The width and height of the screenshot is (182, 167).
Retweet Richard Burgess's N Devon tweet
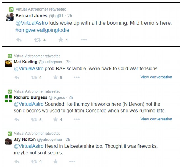34,120
